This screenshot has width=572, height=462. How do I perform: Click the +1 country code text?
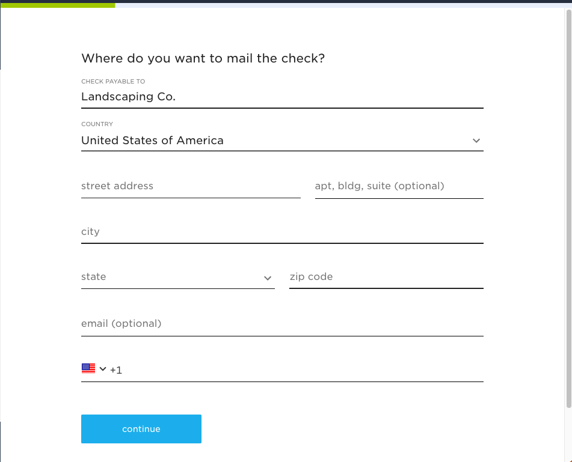click(x=116, y=370)
